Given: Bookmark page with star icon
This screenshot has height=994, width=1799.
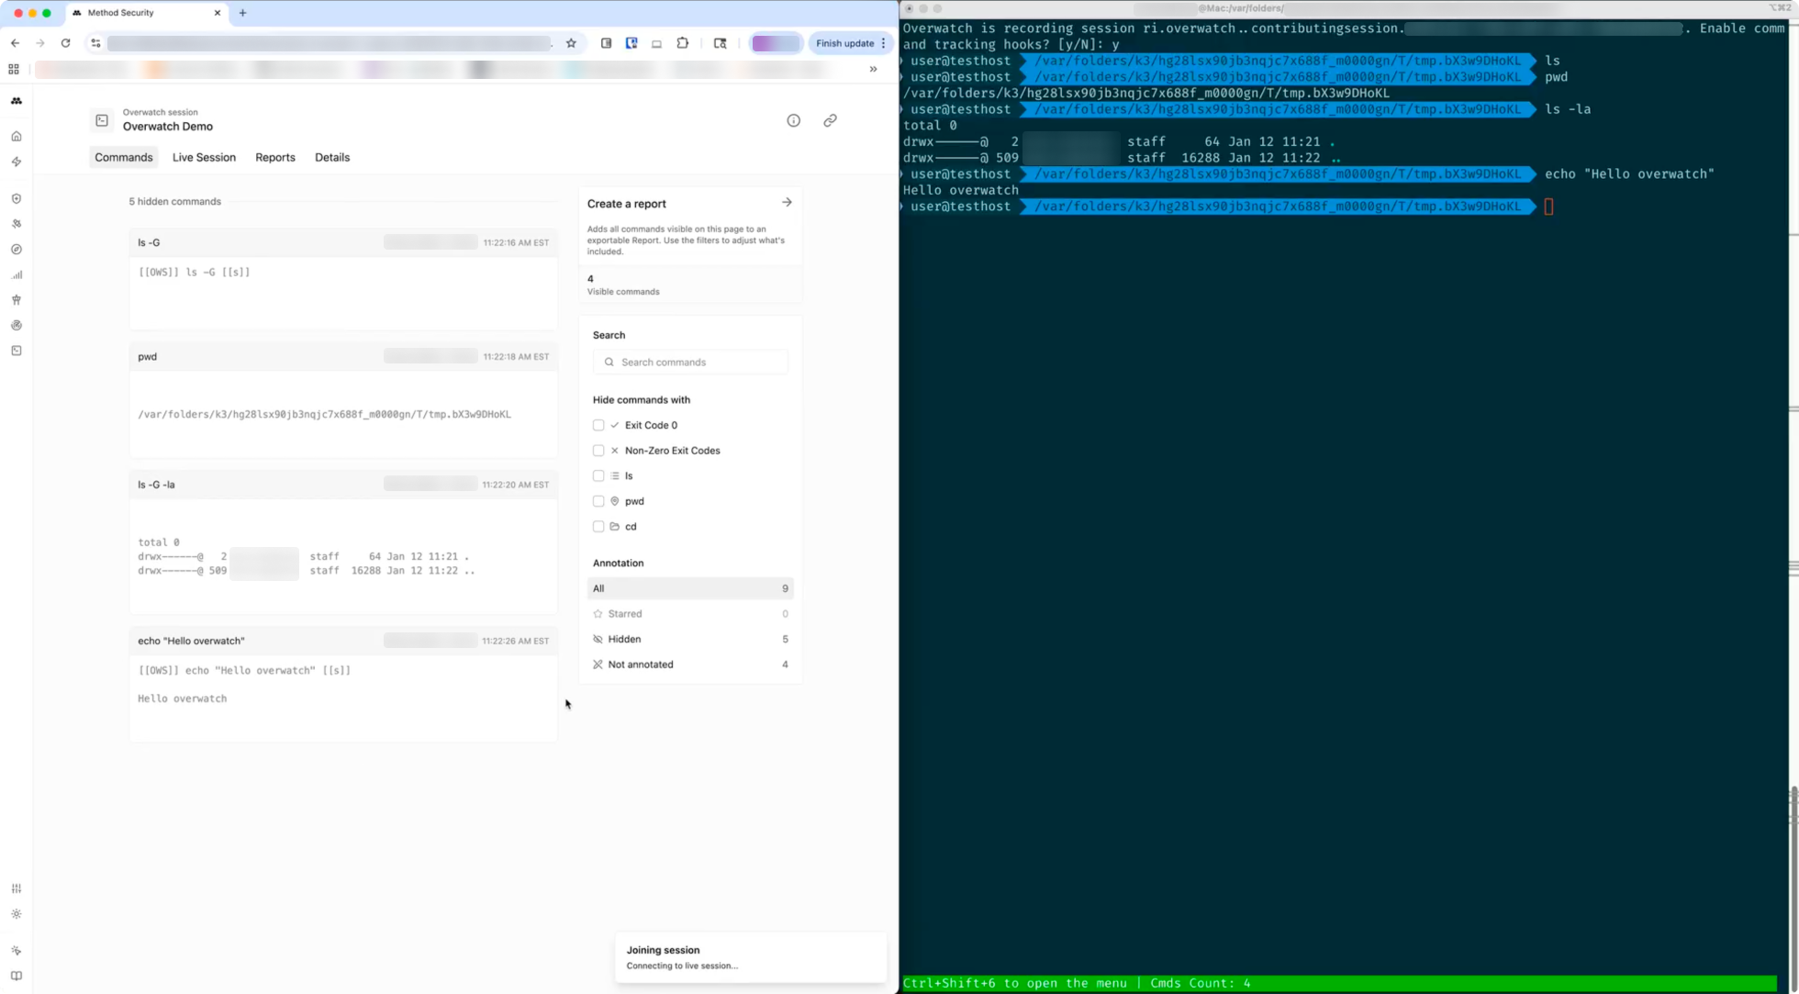Looking at the screenshot, I should pos(571,43).
